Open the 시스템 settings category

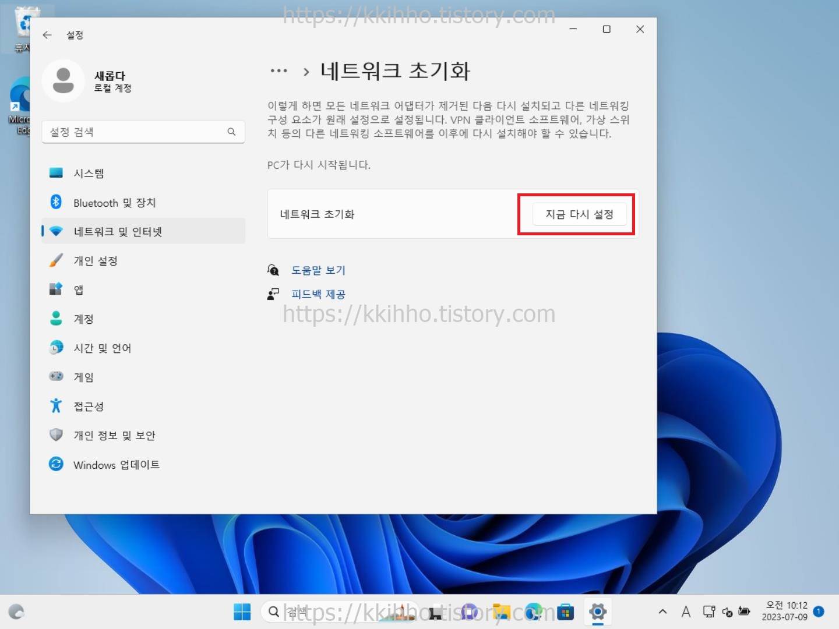(143, 173)
